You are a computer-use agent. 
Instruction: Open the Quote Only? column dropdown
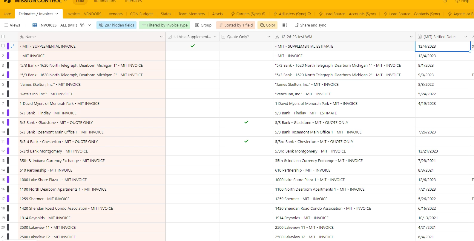click(x=269, y=37)
